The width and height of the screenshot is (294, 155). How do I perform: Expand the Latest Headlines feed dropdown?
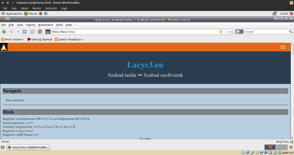(x=69, y=39)
